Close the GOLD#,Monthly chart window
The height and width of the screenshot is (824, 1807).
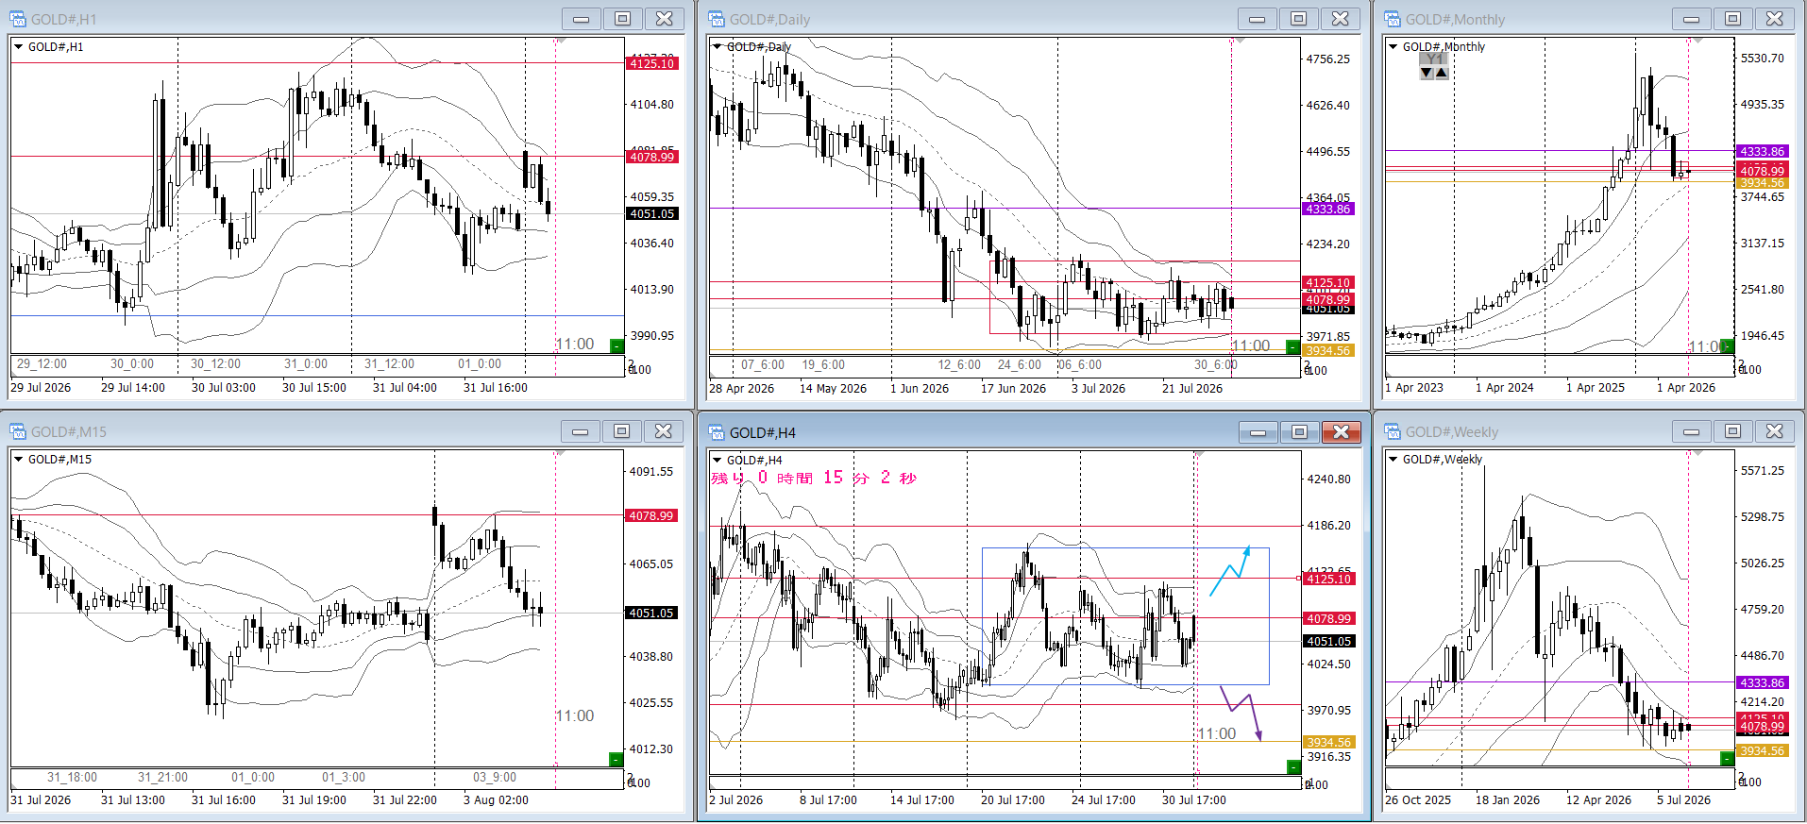tap(1775, 19)
